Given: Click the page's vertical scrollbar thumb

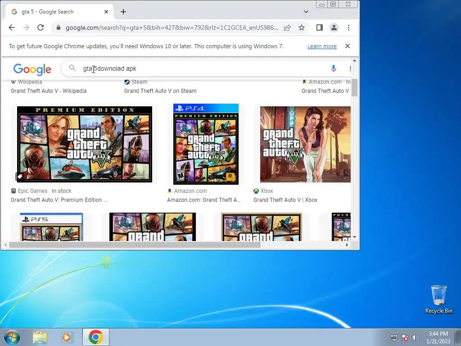Looking at the screenshot, I should [x=355, y=87].
